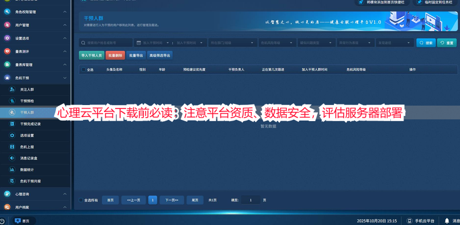Click the 量表库管理 sidebar icon

pyautogui.click(x=7, y=65)
